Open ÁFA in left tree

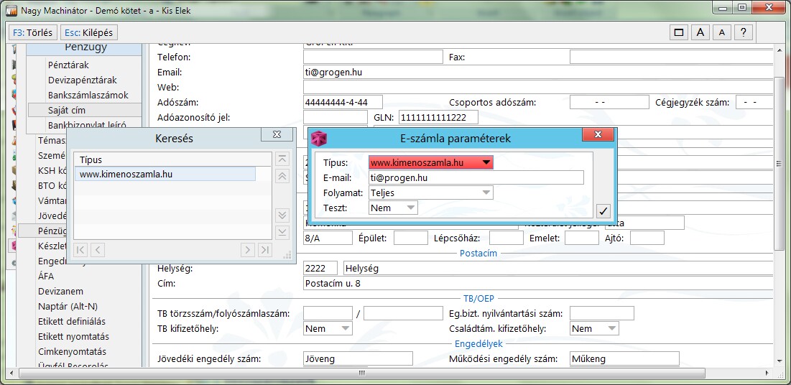(x=46, y=276)
